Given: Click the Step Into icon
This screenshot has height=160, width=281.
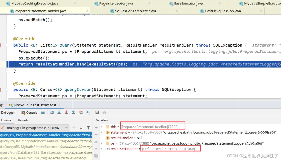Looking at the screenshot, I should [x=59, y=112].
